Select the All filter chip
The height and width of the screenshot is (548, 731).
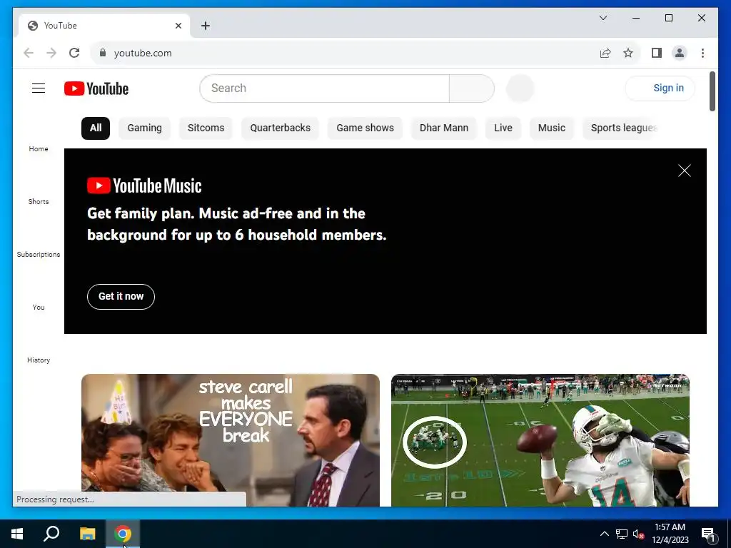[96, 128]
